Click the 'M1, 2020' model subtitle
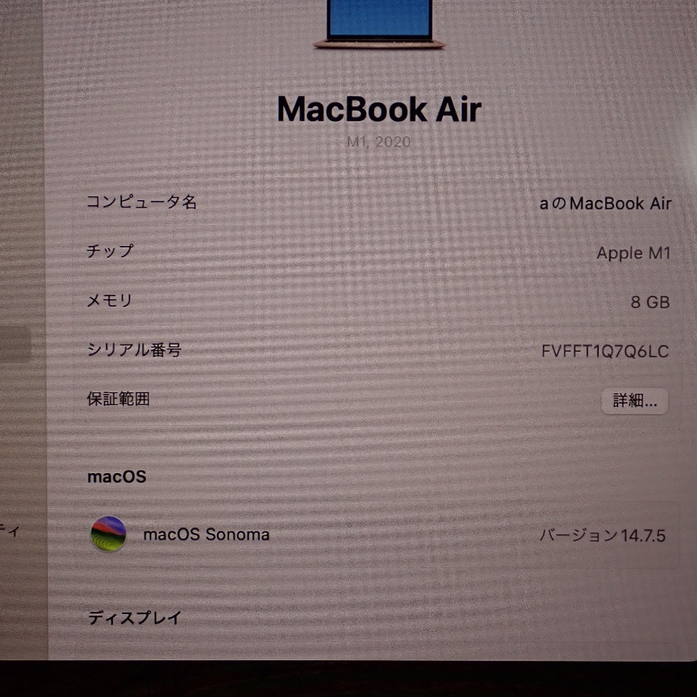 click(378, 141)
